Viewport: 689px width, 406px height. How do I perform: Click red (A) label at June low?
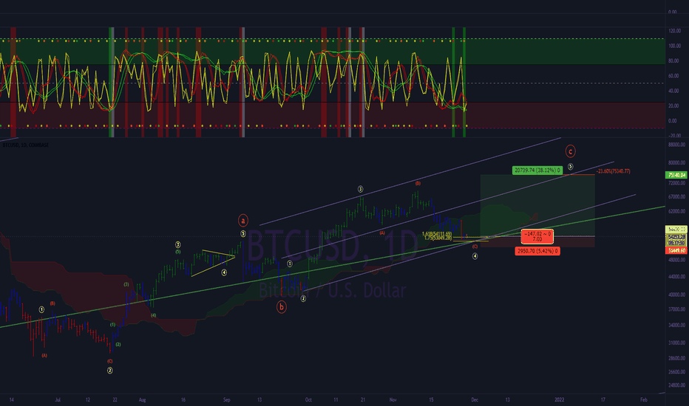(44, 356)
